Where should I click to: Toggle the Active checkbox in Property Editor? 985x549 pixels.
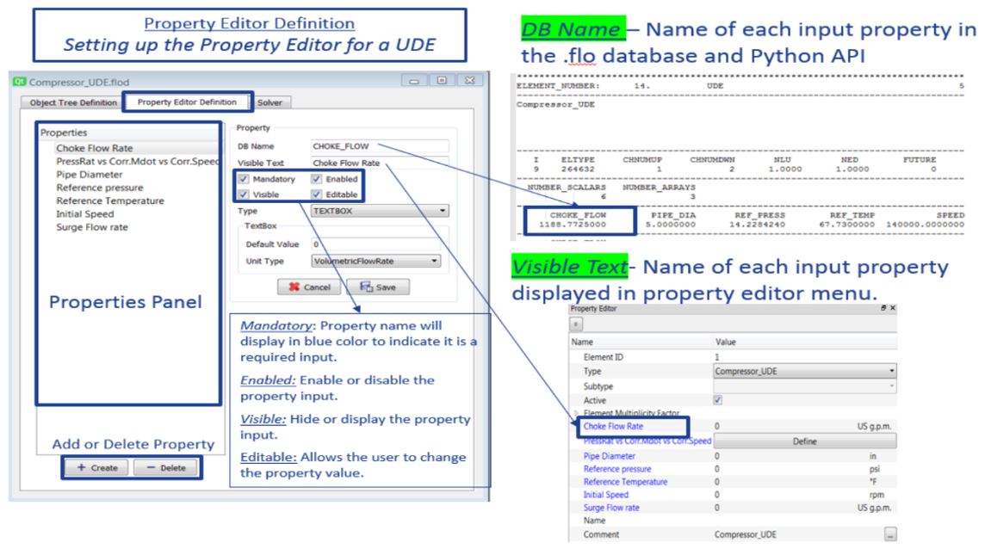click(x=720, y=400)
